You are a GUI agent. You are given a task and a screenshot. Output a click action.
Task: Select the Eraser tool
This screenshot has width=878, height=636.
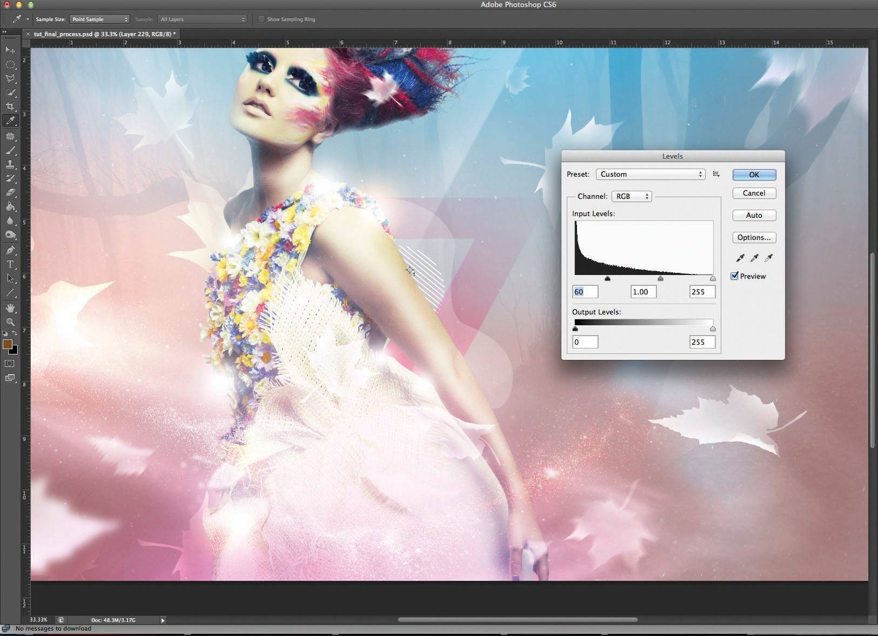coord(10,192)
